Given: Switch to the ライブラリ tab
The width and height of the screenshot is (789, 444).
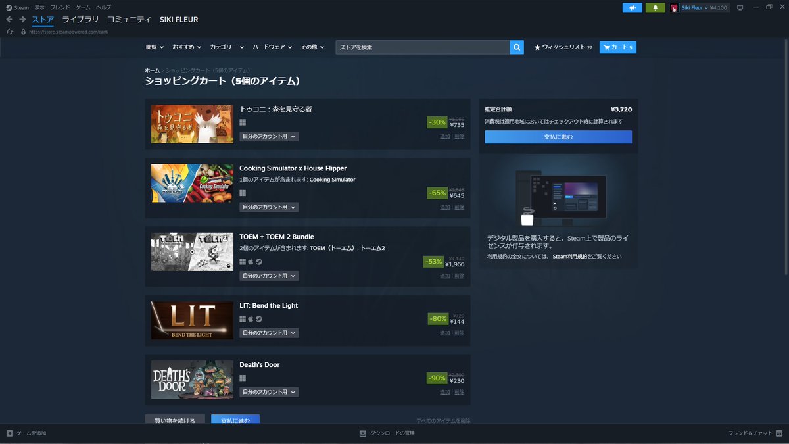Looking at the screenshot, I should point(80,20).
